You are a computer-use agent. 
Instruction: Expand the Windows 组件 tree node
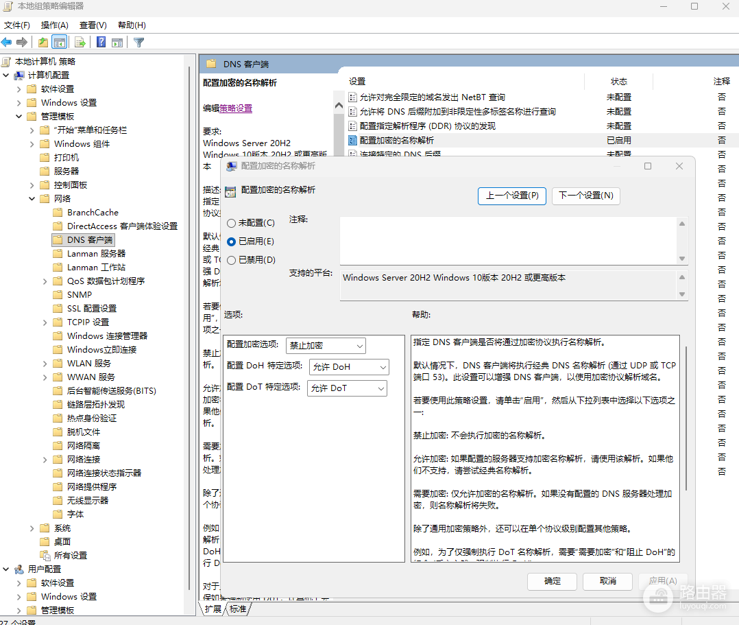tap(32, 144)
